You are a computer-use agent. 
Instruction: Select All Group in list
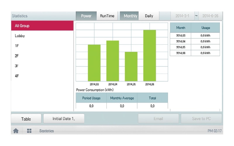click(x=42, y=26)
